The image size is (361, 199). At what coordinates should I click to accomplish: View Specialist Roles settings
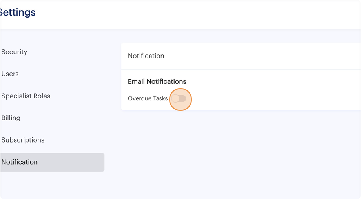26,96
